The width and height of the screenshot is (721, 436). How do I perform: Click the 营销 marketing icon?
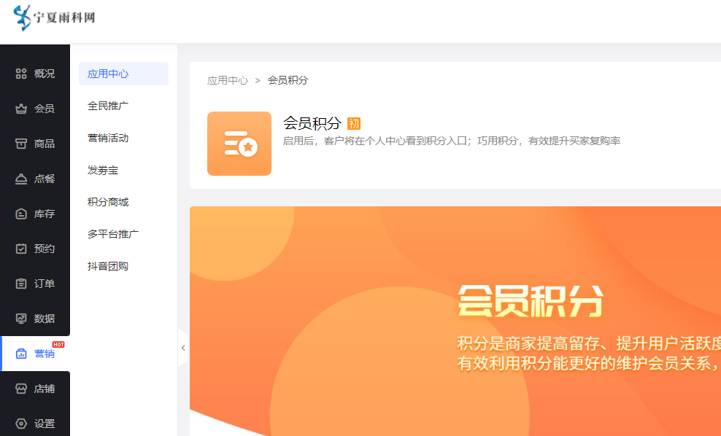pyautogui.click(x=21, y=354)
